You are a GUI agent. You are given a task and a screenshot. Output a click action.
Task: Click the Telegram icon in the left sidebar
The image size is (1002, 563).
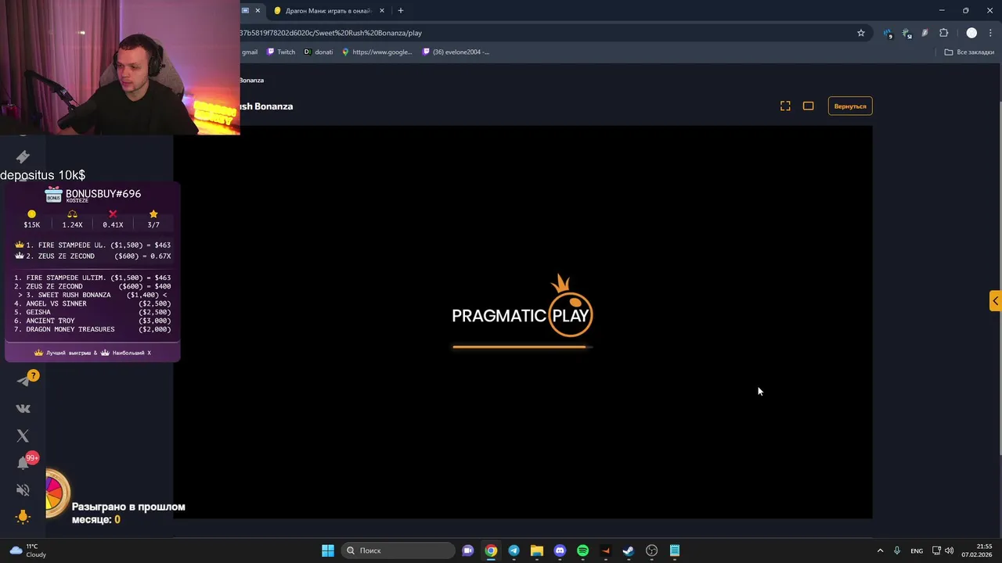point(23,381)
